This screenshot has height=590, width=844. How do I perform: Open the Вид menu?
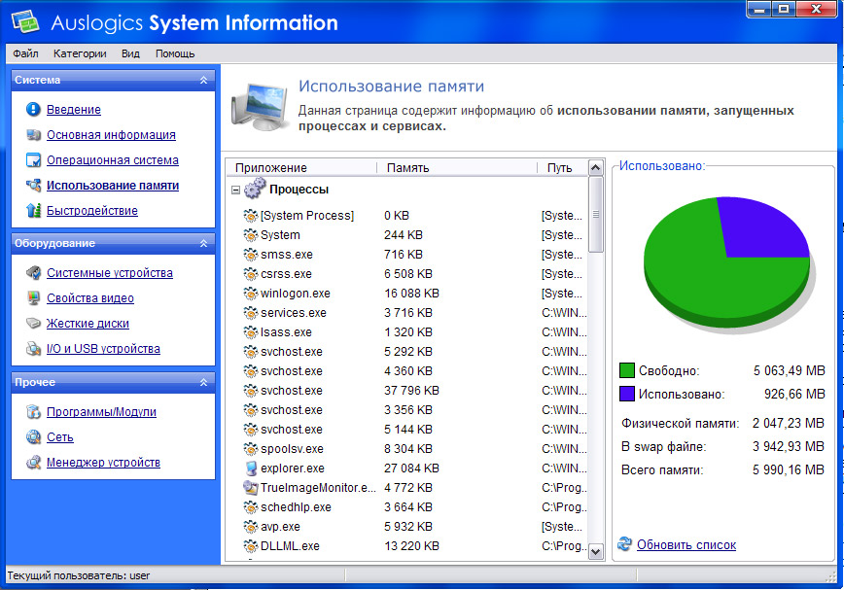(130, 53)
